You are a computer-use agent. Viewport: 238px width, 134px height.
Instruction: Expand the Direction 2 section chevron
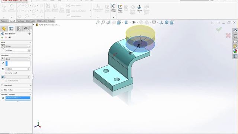30,85
